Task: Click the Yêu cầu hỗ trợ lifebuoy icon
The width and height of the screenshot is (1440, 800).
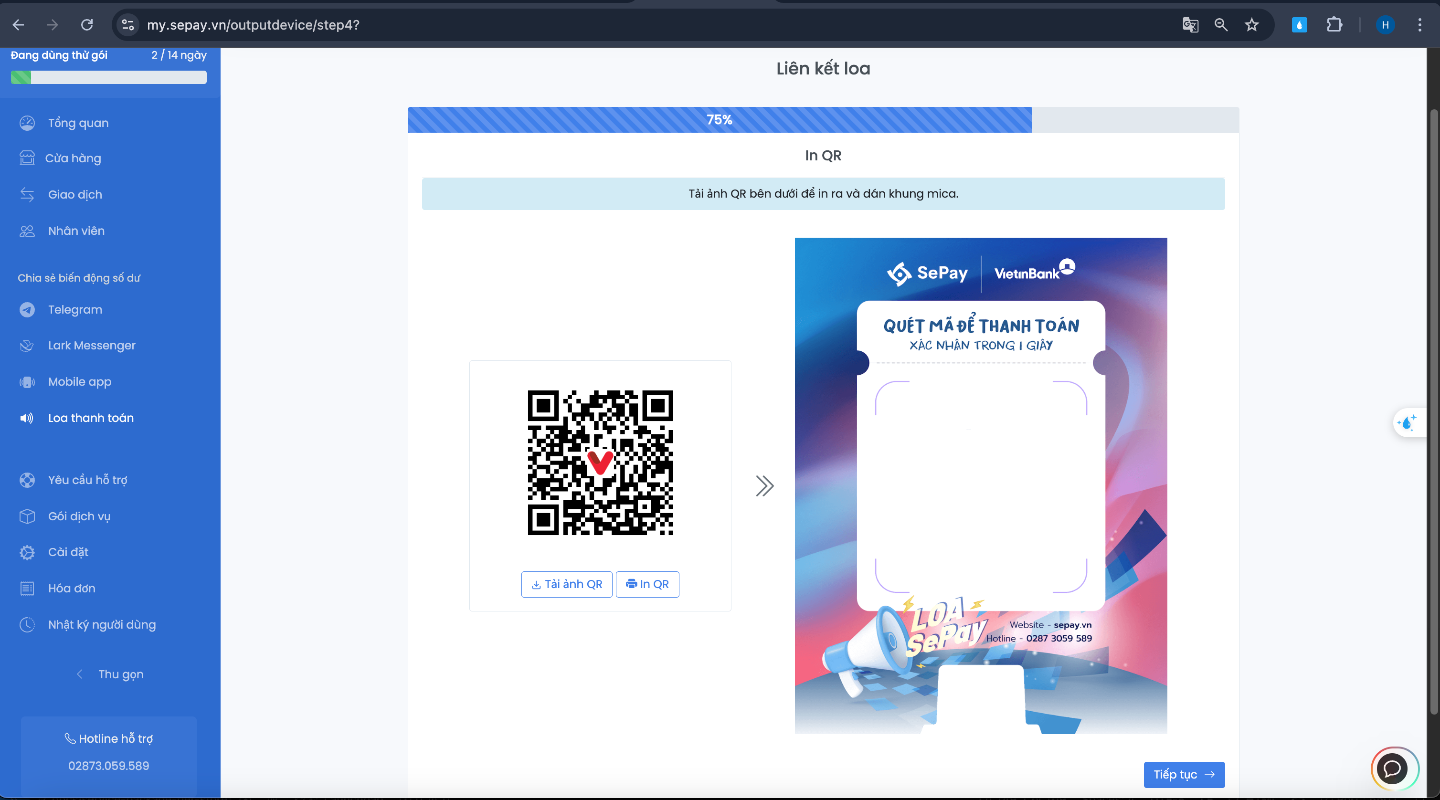Action: [x=27, y=480]
